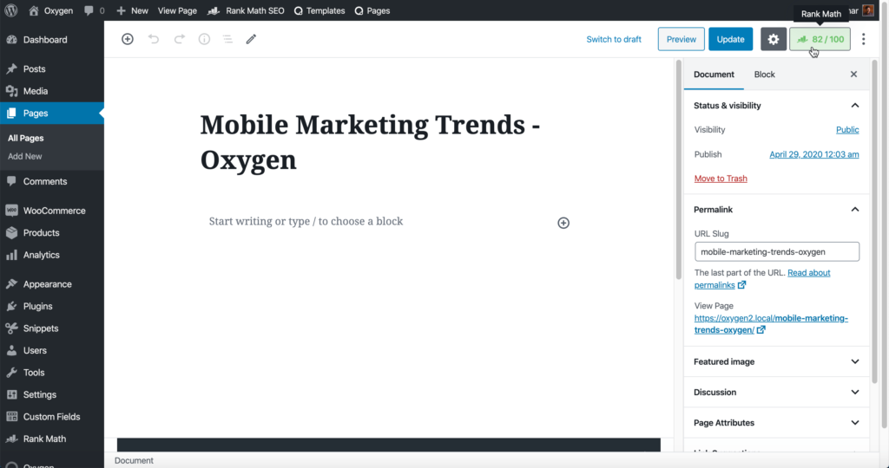889x468 pixels.
Task: Click Switch to draft
Action: pos(614,39)
